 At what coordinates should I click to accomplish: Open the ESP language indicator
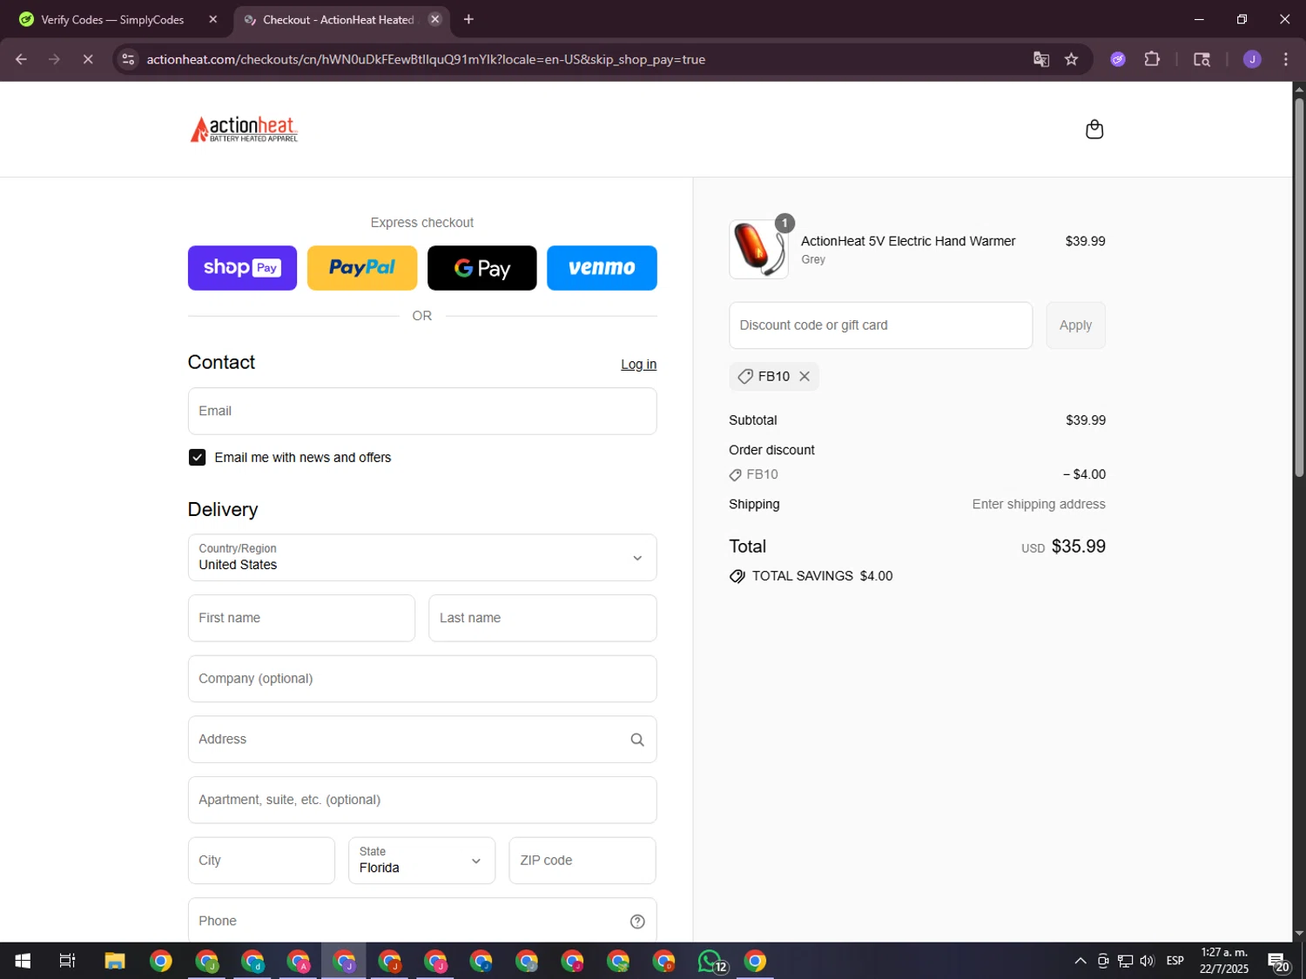coord(1175,961)
